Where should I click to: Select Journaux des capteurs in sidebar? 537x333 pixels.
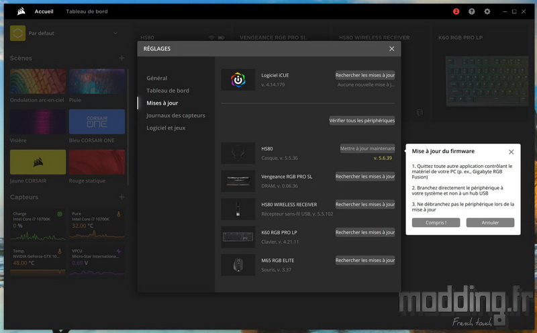tap(176, 115)
